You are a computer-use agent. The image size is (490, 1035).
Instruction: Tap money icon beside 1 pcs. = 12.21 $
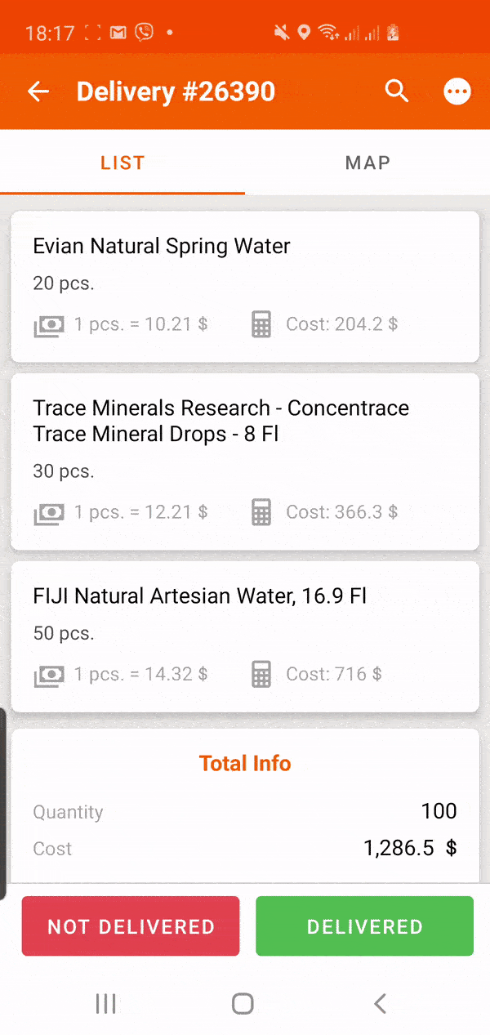pyautogui.click(x=48, y=514)
